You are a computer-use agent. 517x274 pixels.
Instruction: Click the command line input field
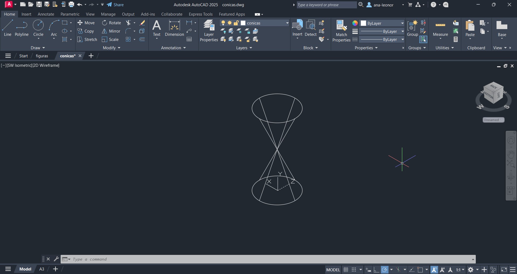click(267, 259)
